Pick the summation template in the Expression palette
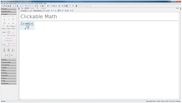Viewport: 182px width, 103px height. [x=4, y=50]
